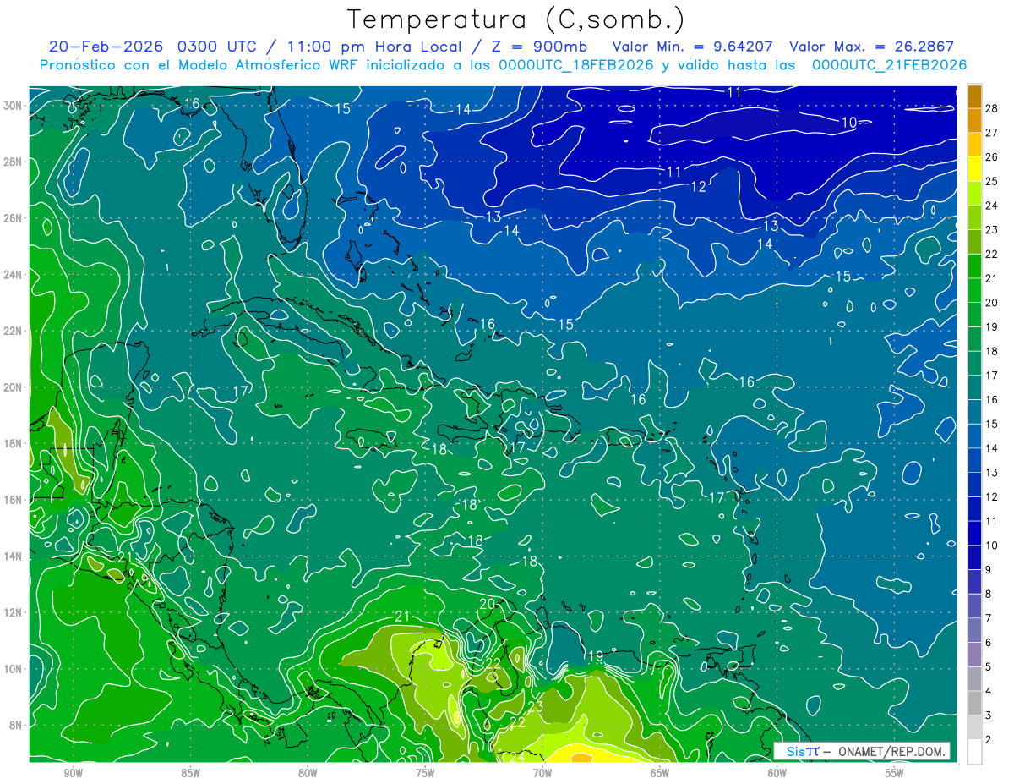Click the '22N' latitude axis label
The height and width of the screenshot is (784, 1014).
tap(14, 331)
